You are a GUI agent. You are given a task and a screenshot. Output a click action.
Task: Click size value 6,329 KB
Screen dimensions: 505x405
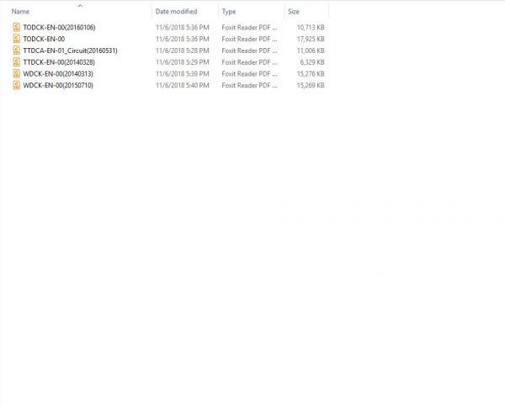click(x=312, y=62)
